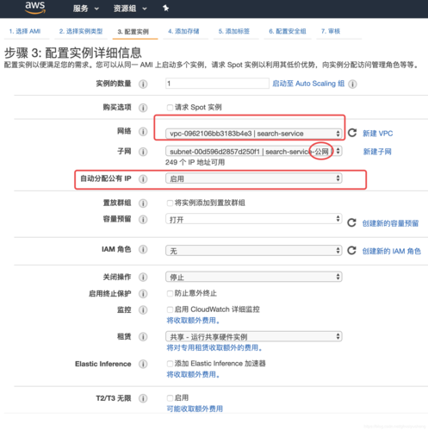Expand the 资源组 menu

(x=130, y=9)
